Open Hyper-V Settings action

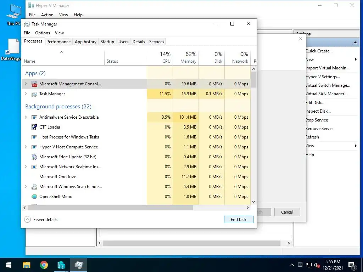pos(323,77)
